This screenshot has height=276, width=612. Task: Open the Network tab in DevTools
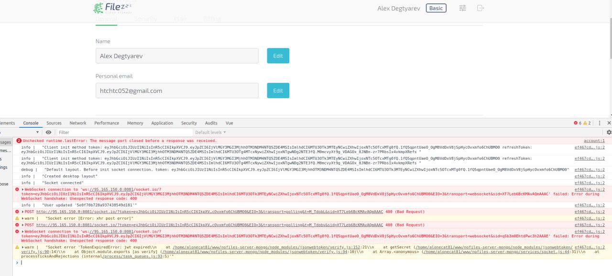click(x=78, y=123)
